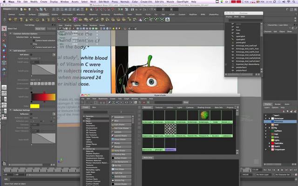The image size is (298, 186).
Task: Click the polygon sphere shelf icon
Action: (x=10, y=20)
